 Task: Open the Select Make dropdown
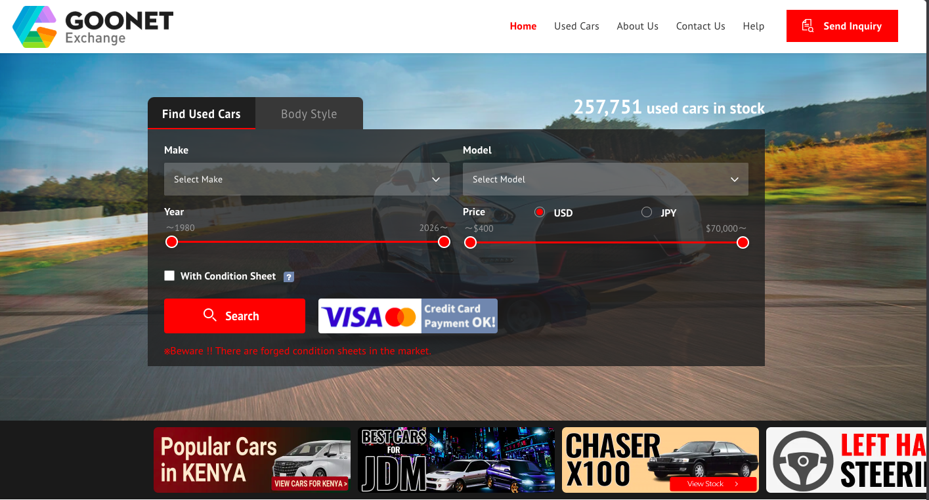[x=307, y=179]
